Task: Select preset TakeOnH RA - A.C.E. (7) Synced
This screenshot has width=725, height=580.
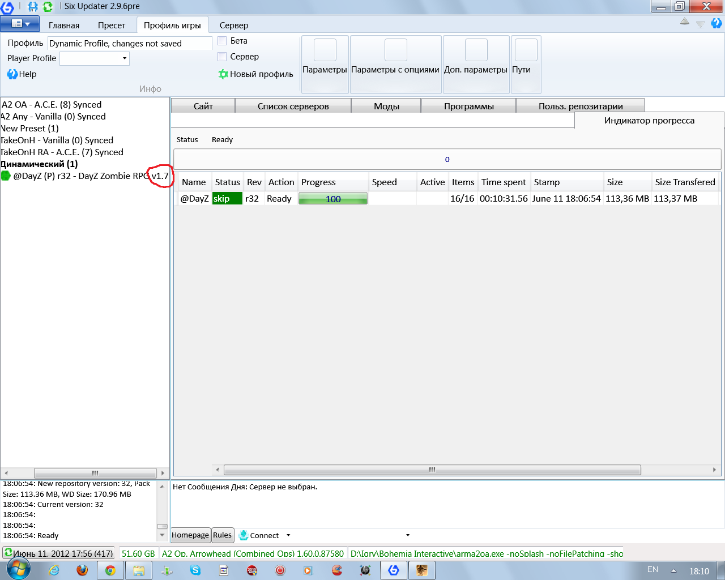Action: 62,152
